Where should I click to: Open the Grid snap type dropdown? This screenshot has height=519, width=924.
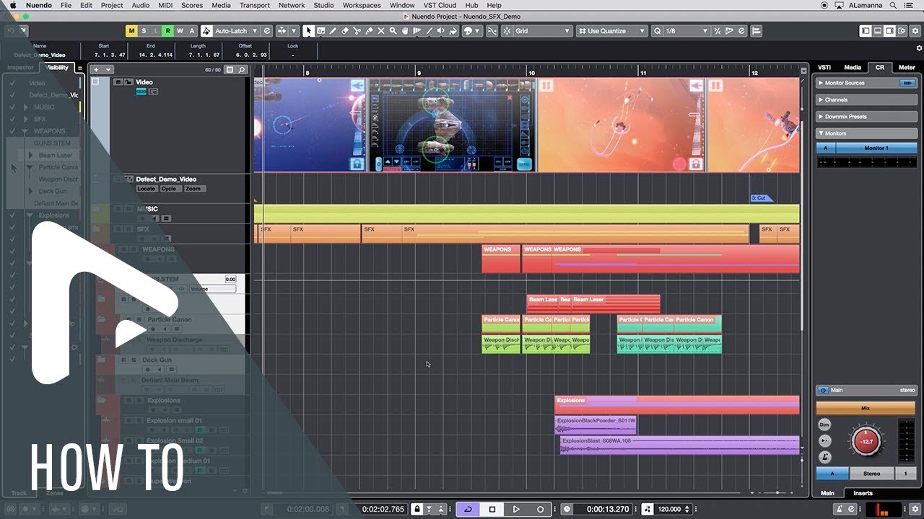tap(543, 31)
